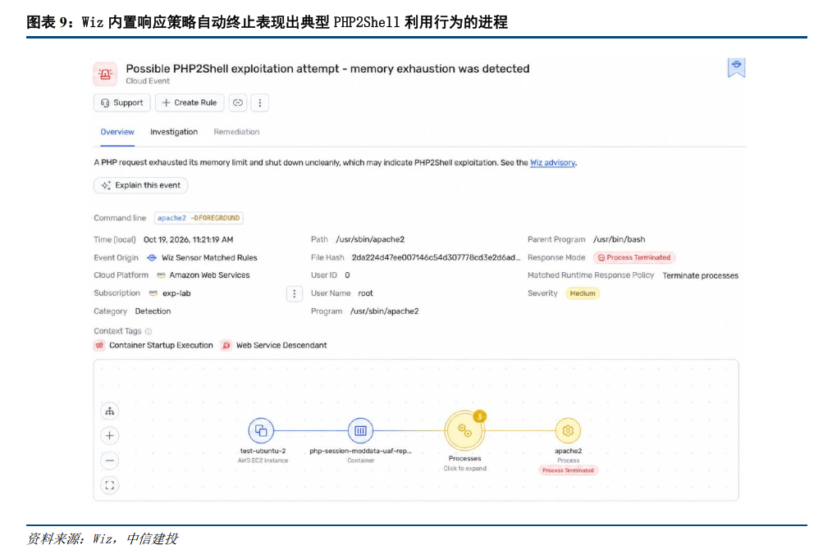Click Explain this event button

click(x=140, y=185)
